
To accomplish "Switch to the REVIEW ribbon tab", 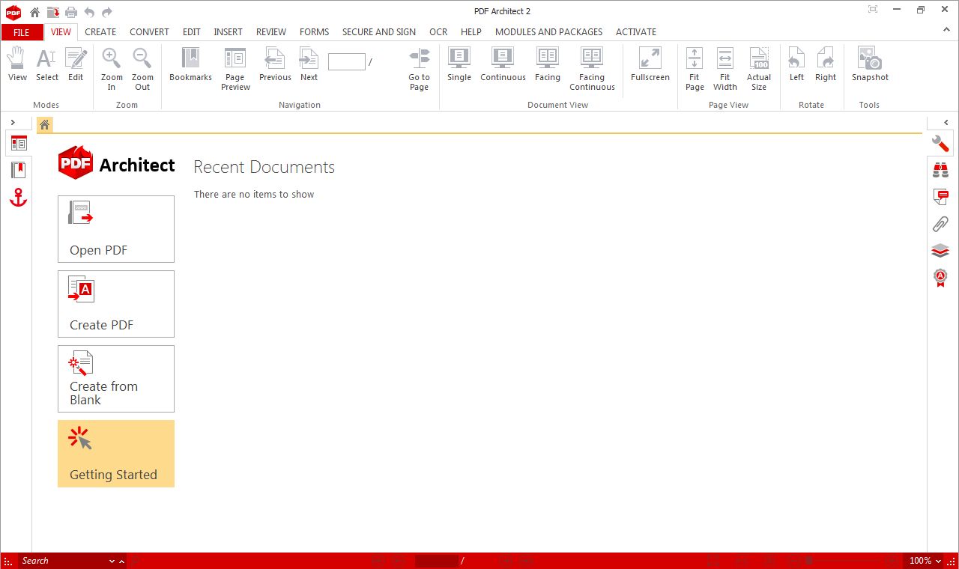I will (x=271, y=32).
